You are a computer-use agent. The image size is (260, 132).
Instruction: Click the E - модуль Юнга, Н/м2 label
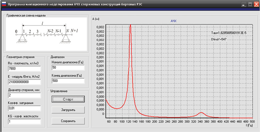(23, 76)
